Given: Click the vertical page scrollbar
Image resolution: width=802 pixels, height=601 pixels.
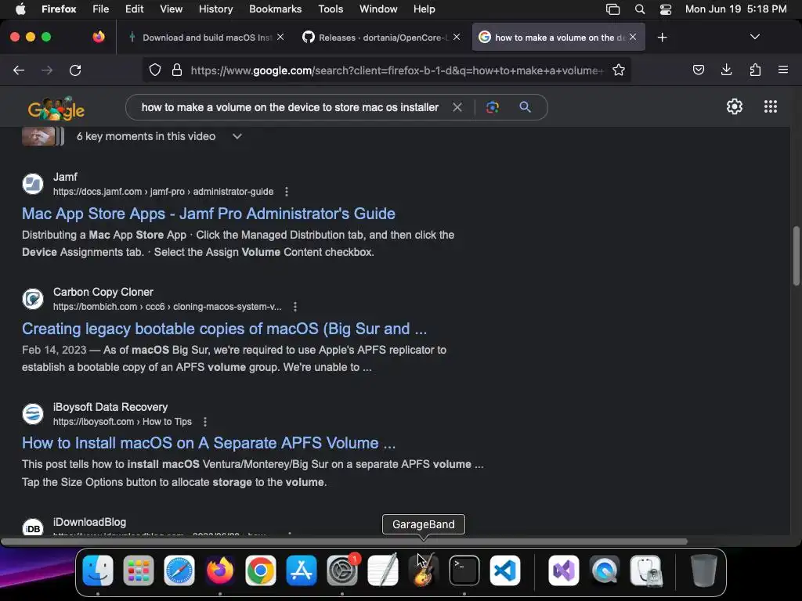Looking at the screenshot, I should tap(797, 256).
